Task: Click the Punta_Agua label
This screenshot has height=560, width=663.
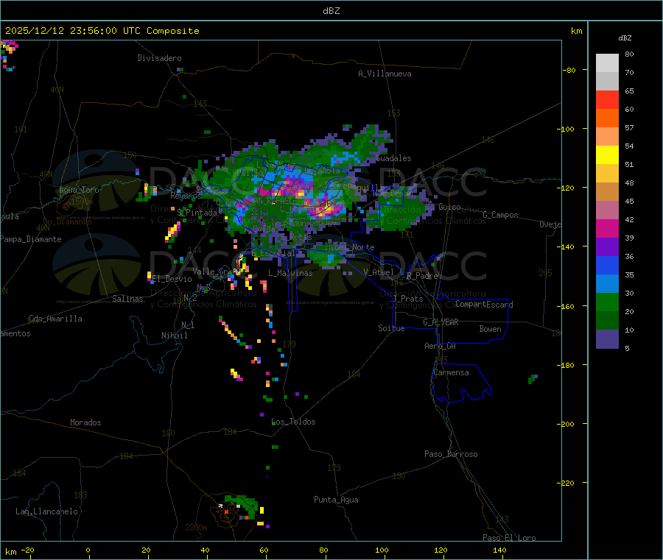Action: (336, 500)
